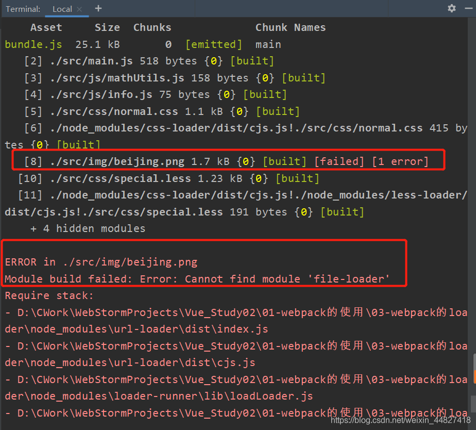The width and height of the screenshot is (476, 430).
Task: Click the 'Require stack:' line
Action: coord(49,295)
